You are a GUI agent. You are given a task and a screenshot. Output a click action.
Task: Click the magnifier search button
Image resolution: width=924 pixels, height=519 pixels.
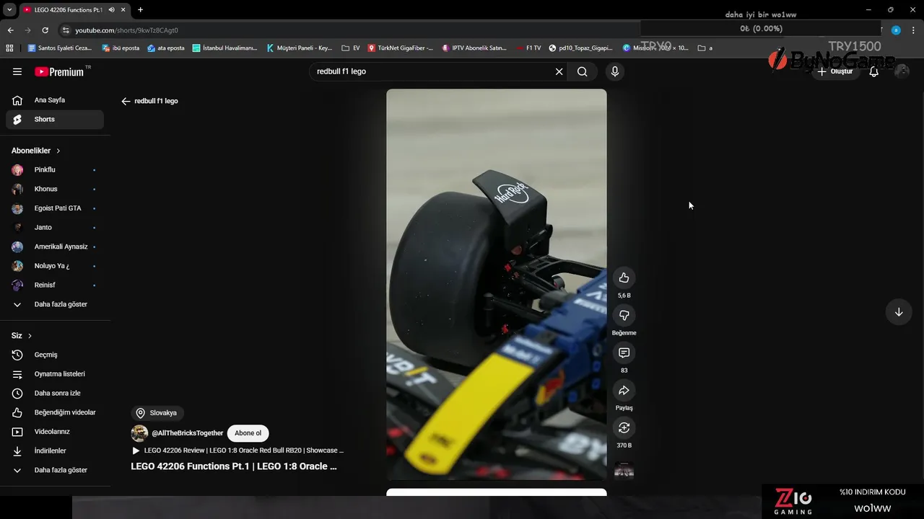tap(582, 71)
